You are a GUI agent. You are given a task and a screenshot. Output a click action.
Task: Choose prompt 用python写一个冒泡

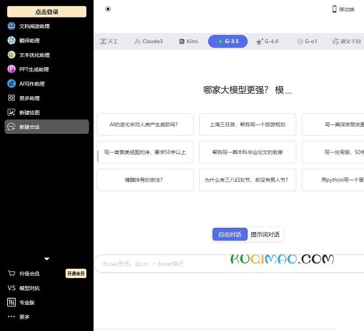pyautogui.click(x=333, y=180)
